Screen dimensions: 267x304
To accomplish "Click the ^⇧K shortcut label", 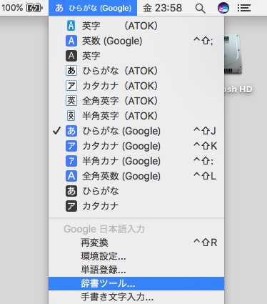I will coord(205,146).
